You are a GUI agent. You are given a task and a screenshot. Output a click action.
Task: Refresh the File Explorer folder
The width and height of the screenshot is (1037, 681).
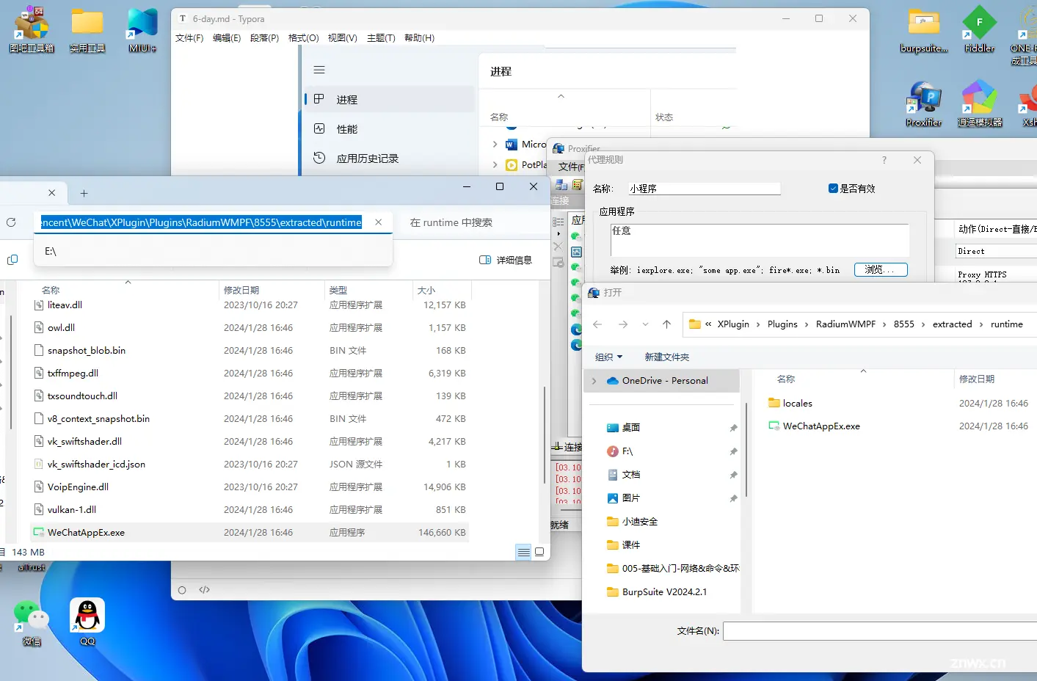coord(11,222)
